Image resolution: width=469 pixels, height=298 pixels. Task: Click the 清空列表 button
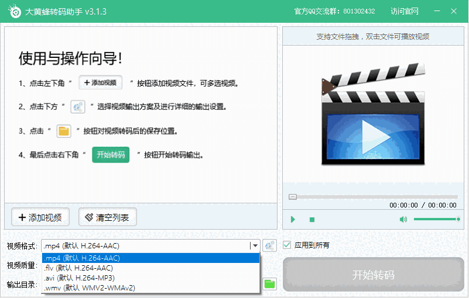[x=108, y=217]
